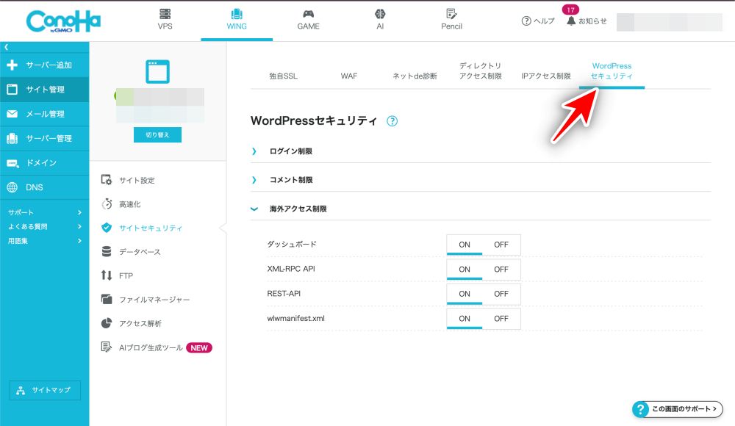Open the notifications bell icon
Screen dimensions: 735x426
click(571, 21)
